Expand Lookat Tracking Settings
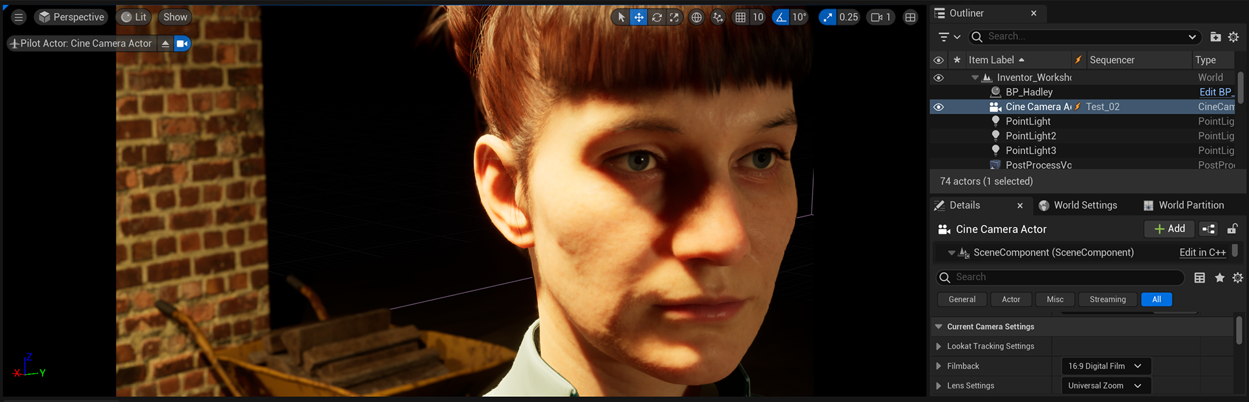The height and width of the screenshot is (402, 1249). (939, 347)
